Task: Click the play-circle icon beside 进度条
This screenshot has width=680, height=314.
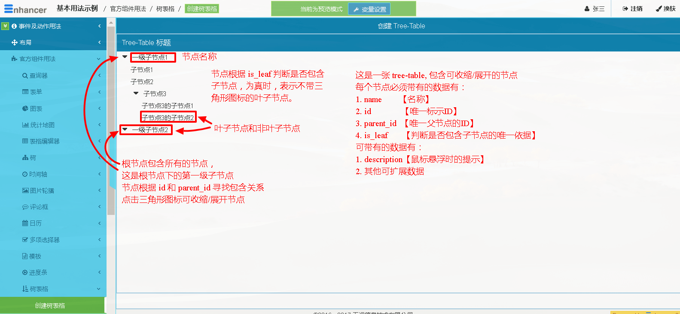Action: pos(25,272)
